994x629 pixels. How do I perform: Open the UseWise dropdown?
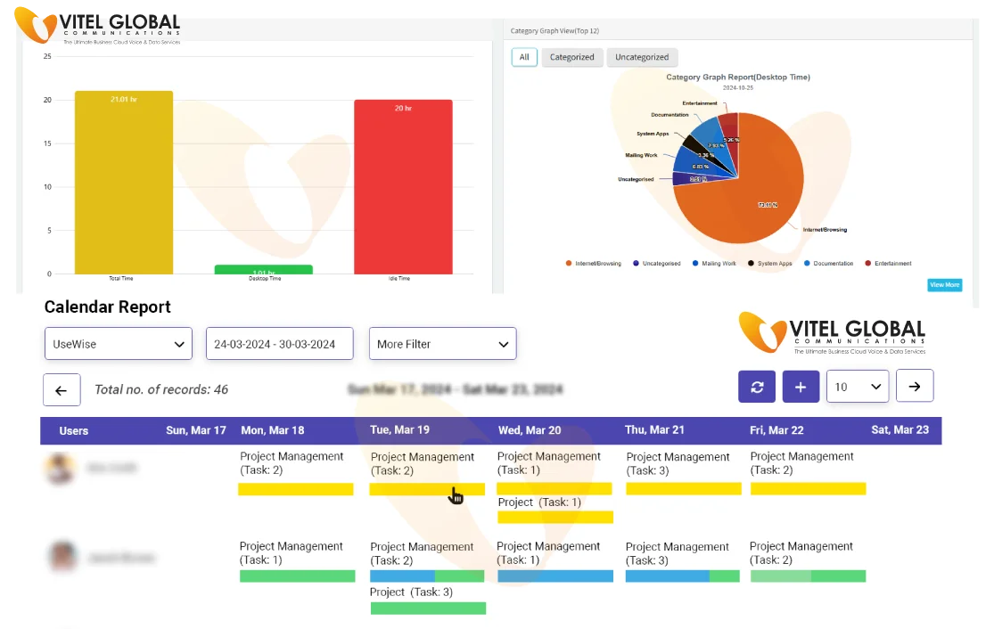(119, 344)
